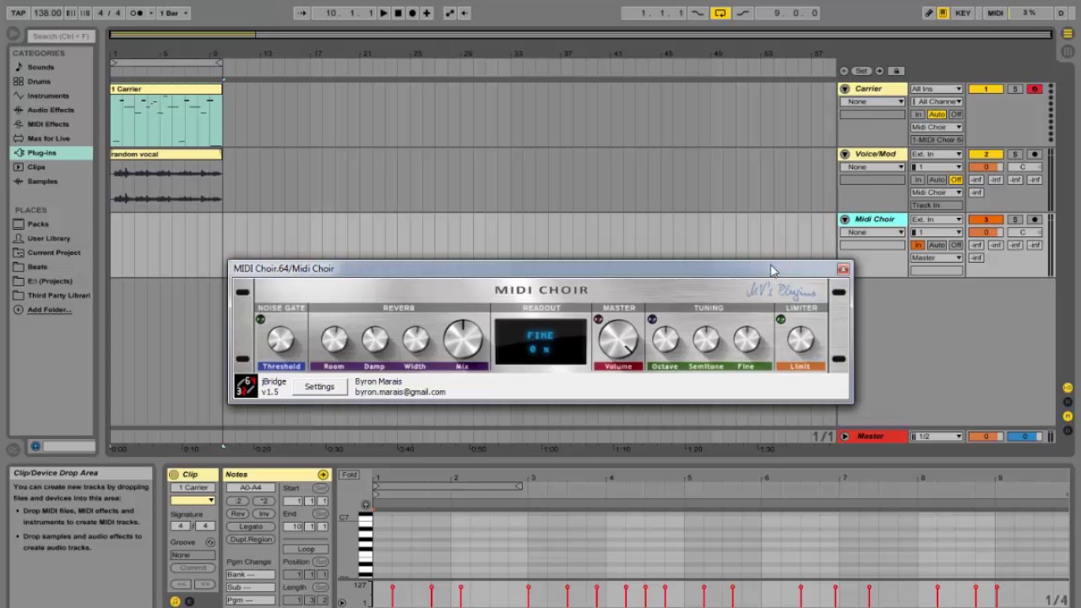Switch on Key Map Mode

click(963, 13)
